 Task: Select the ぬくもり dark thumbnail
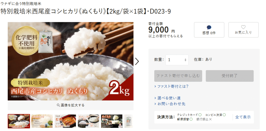tap(112, 121)
